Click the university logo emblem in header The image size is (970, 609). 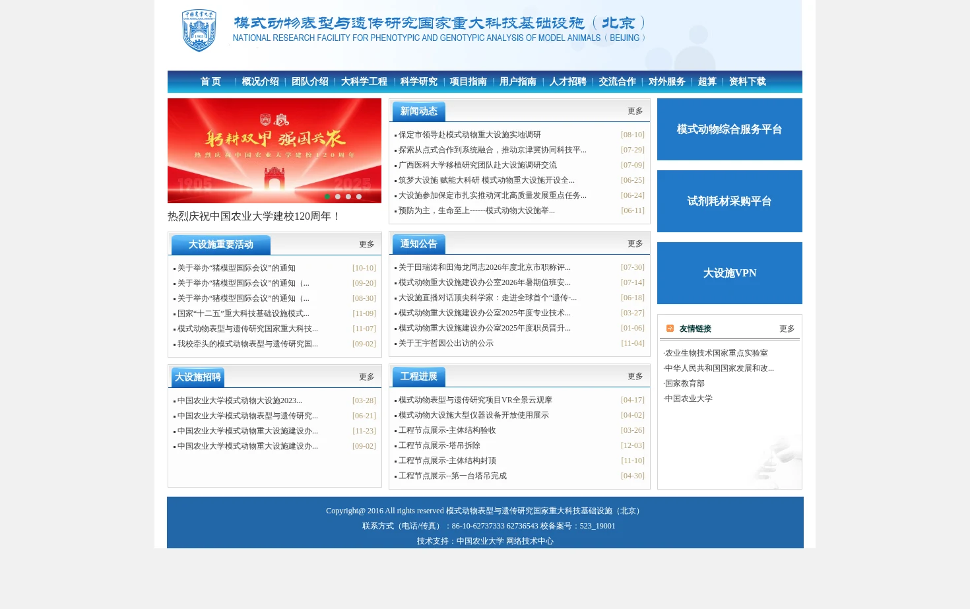[199, 30]
